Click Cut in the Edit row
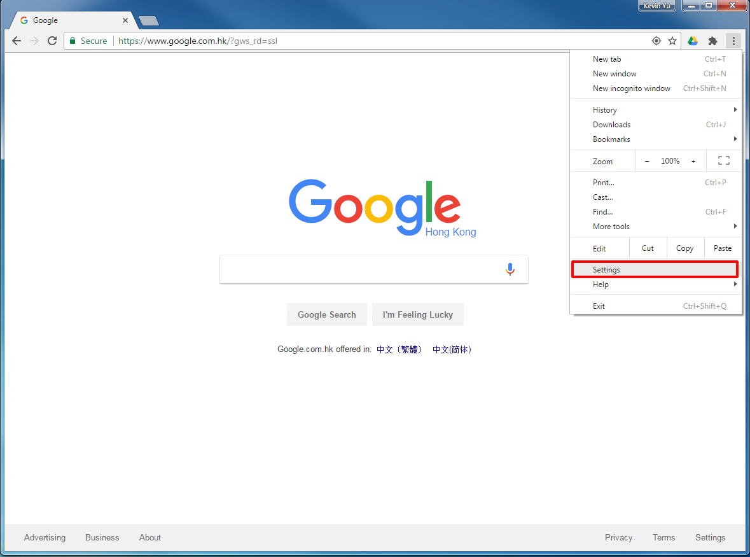 tap(648, 248)
